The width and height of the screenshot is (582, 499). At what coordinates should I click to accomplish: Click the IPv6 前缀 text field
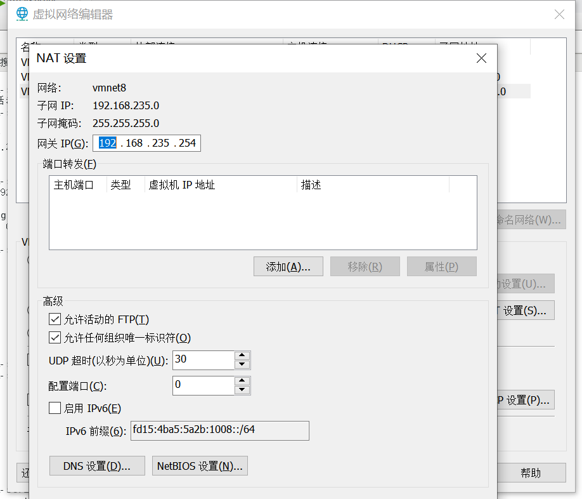coord(220,430)
